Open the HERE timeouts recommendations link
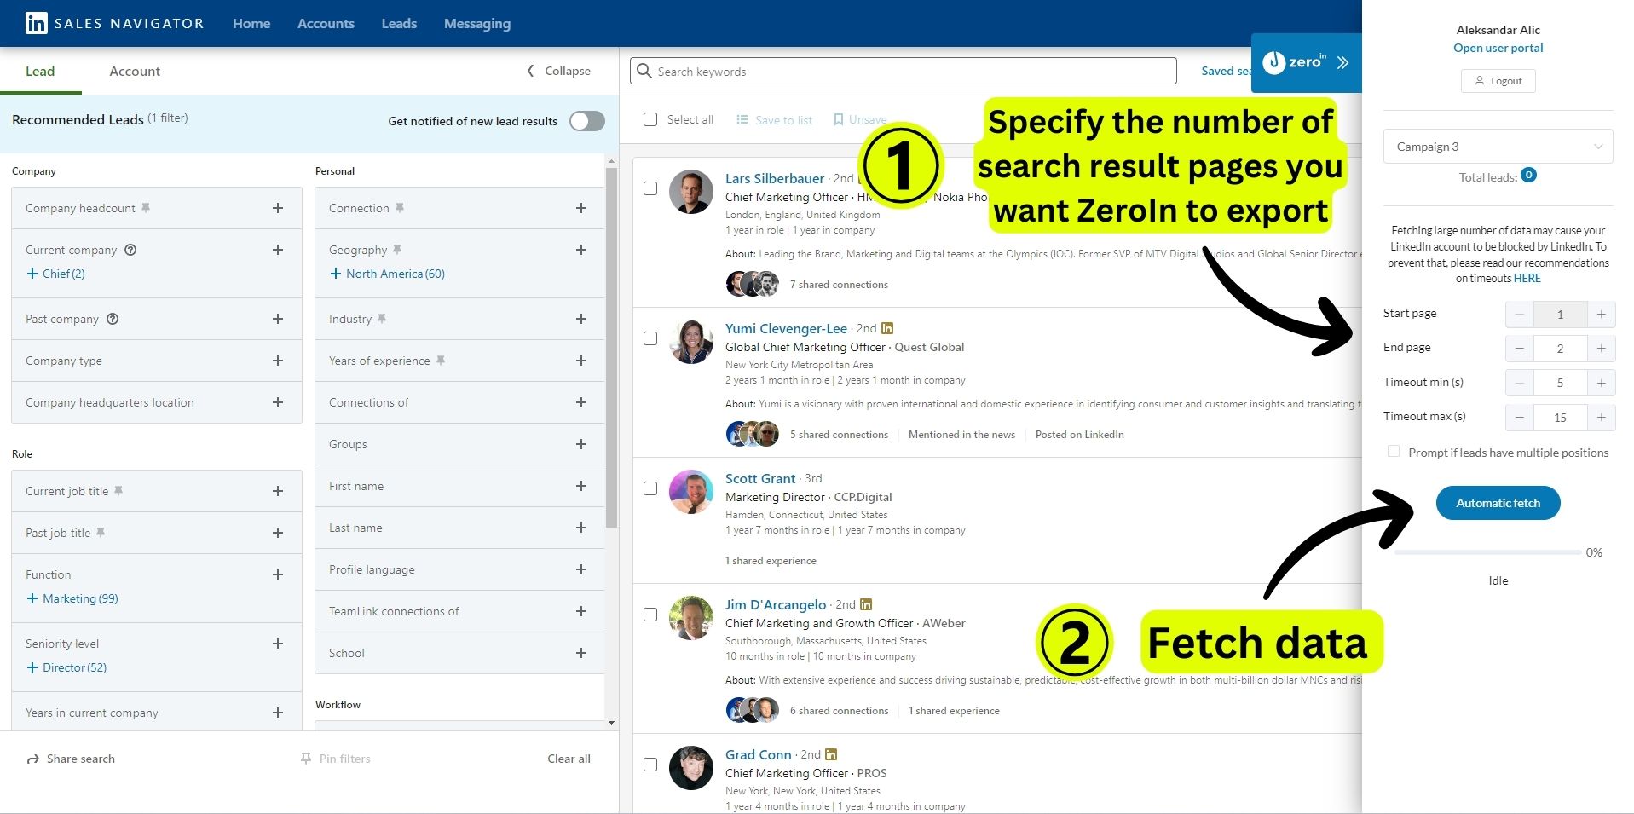 coord(1527,278)
